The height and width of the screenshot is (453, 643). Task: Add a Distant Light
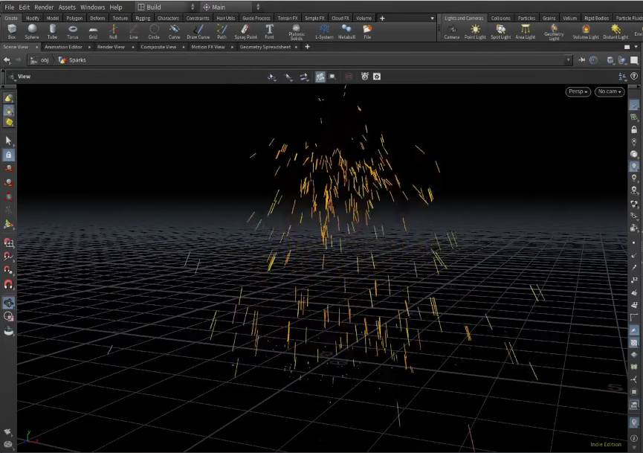coord(615,31)
